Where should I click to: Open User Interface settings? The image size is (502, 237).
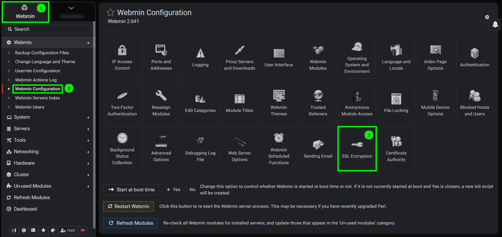(x=279, y=57)
